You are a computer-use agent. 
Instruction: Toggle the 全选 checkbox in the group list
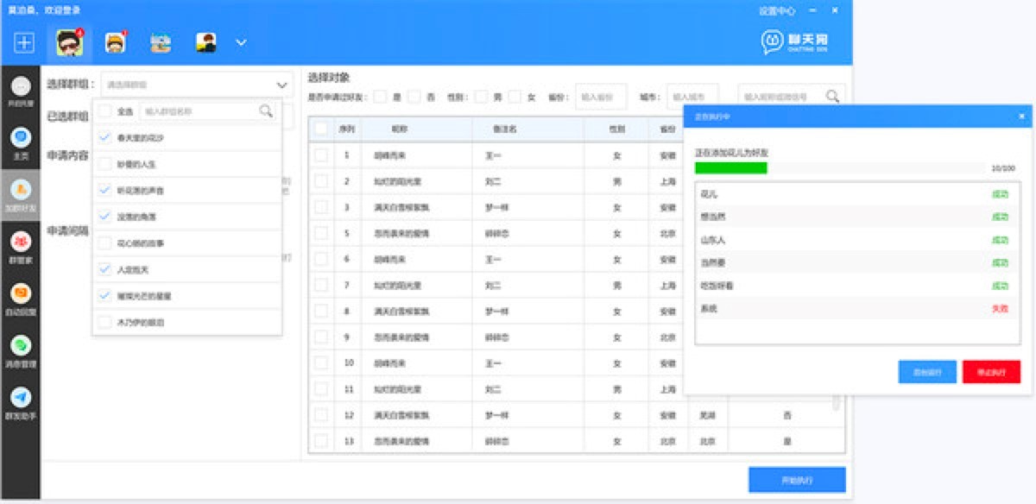pyautogui.click(x=105, y=110)
